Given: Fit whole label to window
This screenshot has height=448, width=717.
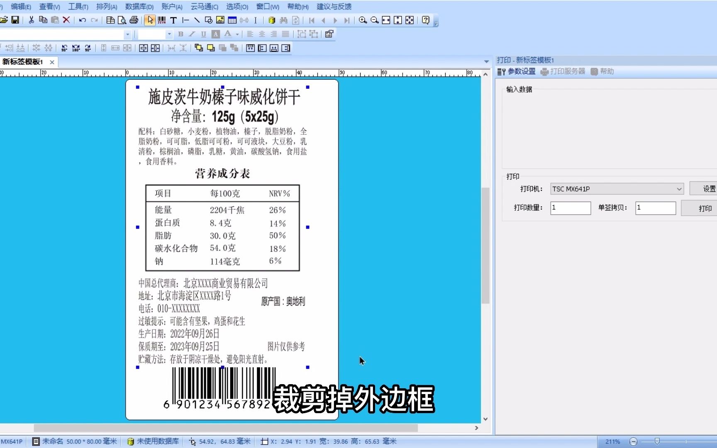Looking at the screenshot, I should point(410,20).
